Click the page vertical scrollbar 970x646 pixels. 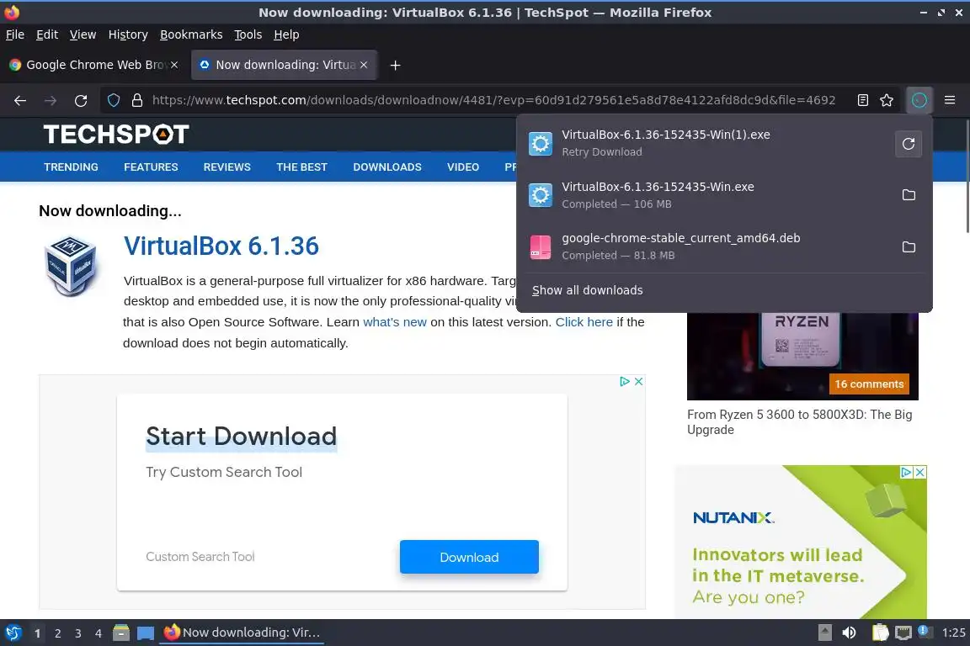pos(967,176)
